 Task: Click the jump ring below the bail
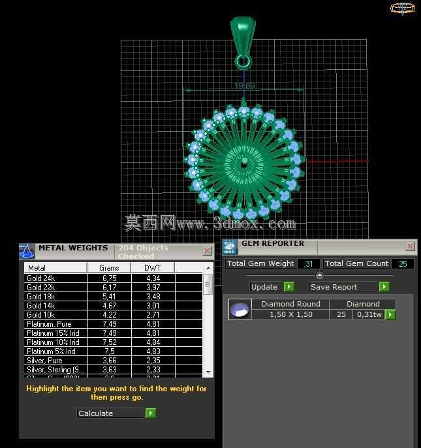[x=243, y=62]
